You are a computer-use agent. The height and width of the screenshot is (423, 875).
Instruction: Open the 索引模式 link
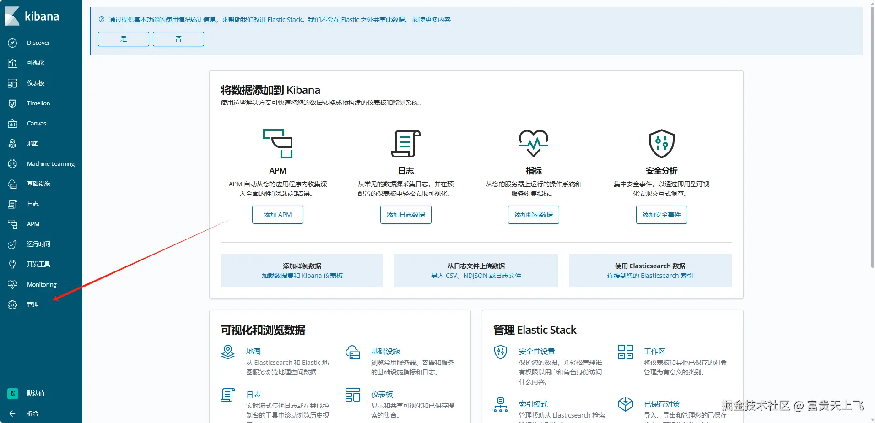click(533, 404)
